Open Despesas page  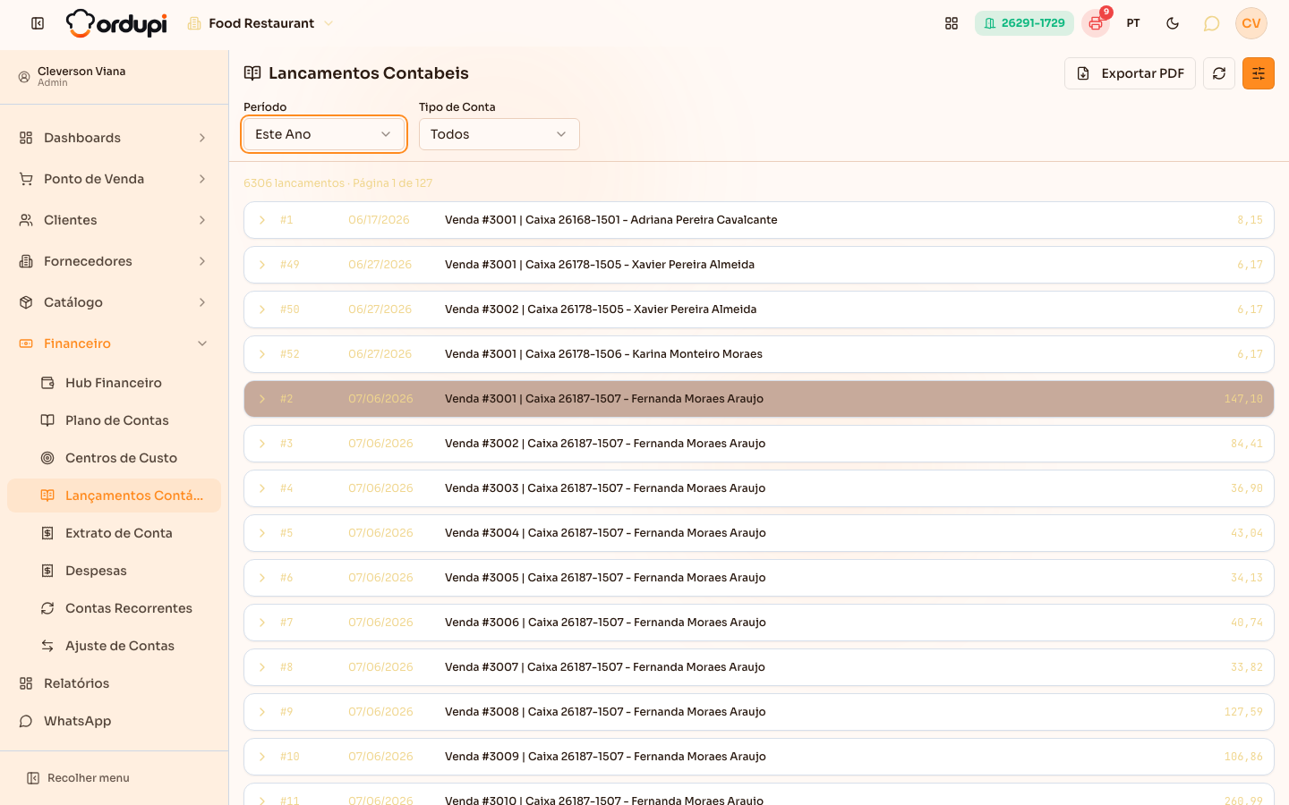coord(115,571)
